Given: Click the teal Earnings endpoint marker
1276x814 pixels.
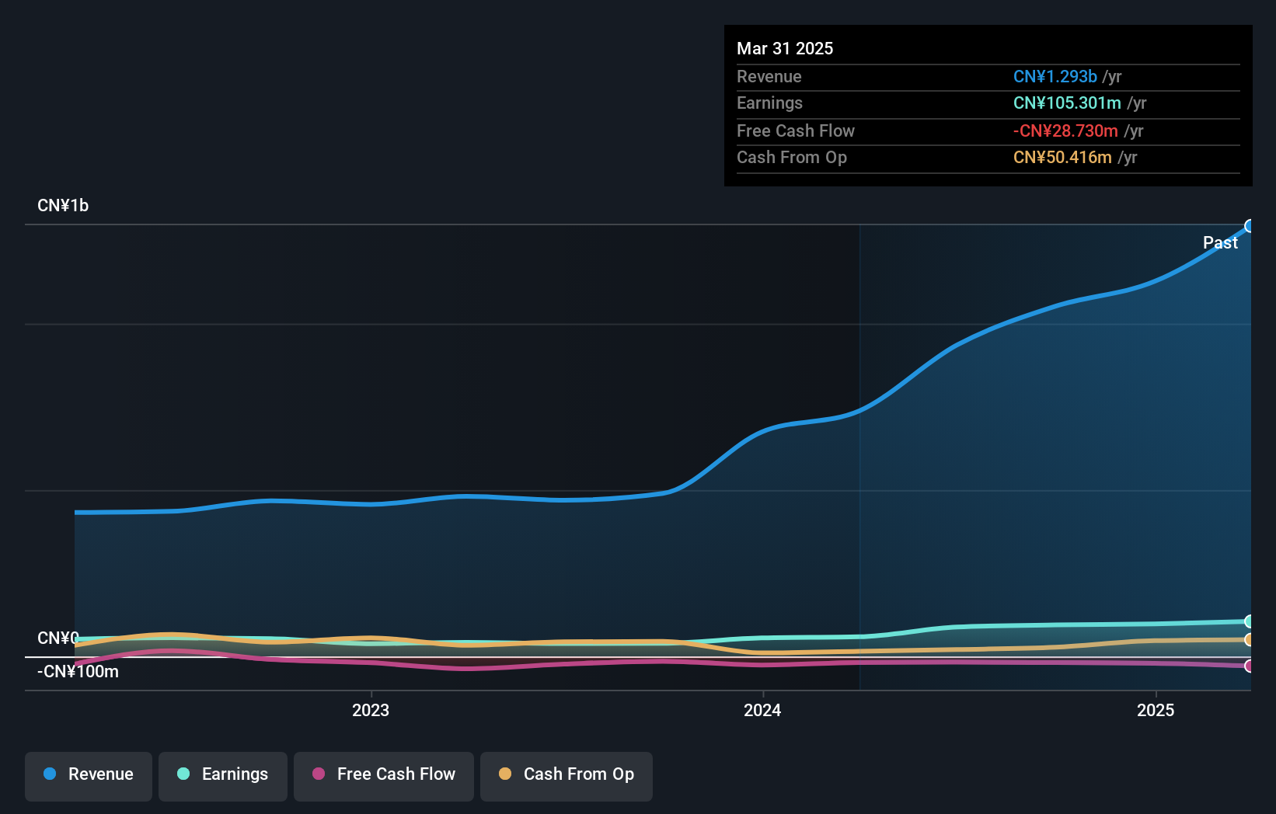Looking at the screenshot, I should pyautogui.click(x=1249, y=621).
